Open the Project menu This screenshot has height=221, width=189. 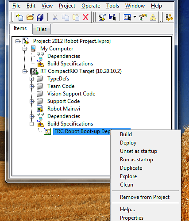click(67, 6)
